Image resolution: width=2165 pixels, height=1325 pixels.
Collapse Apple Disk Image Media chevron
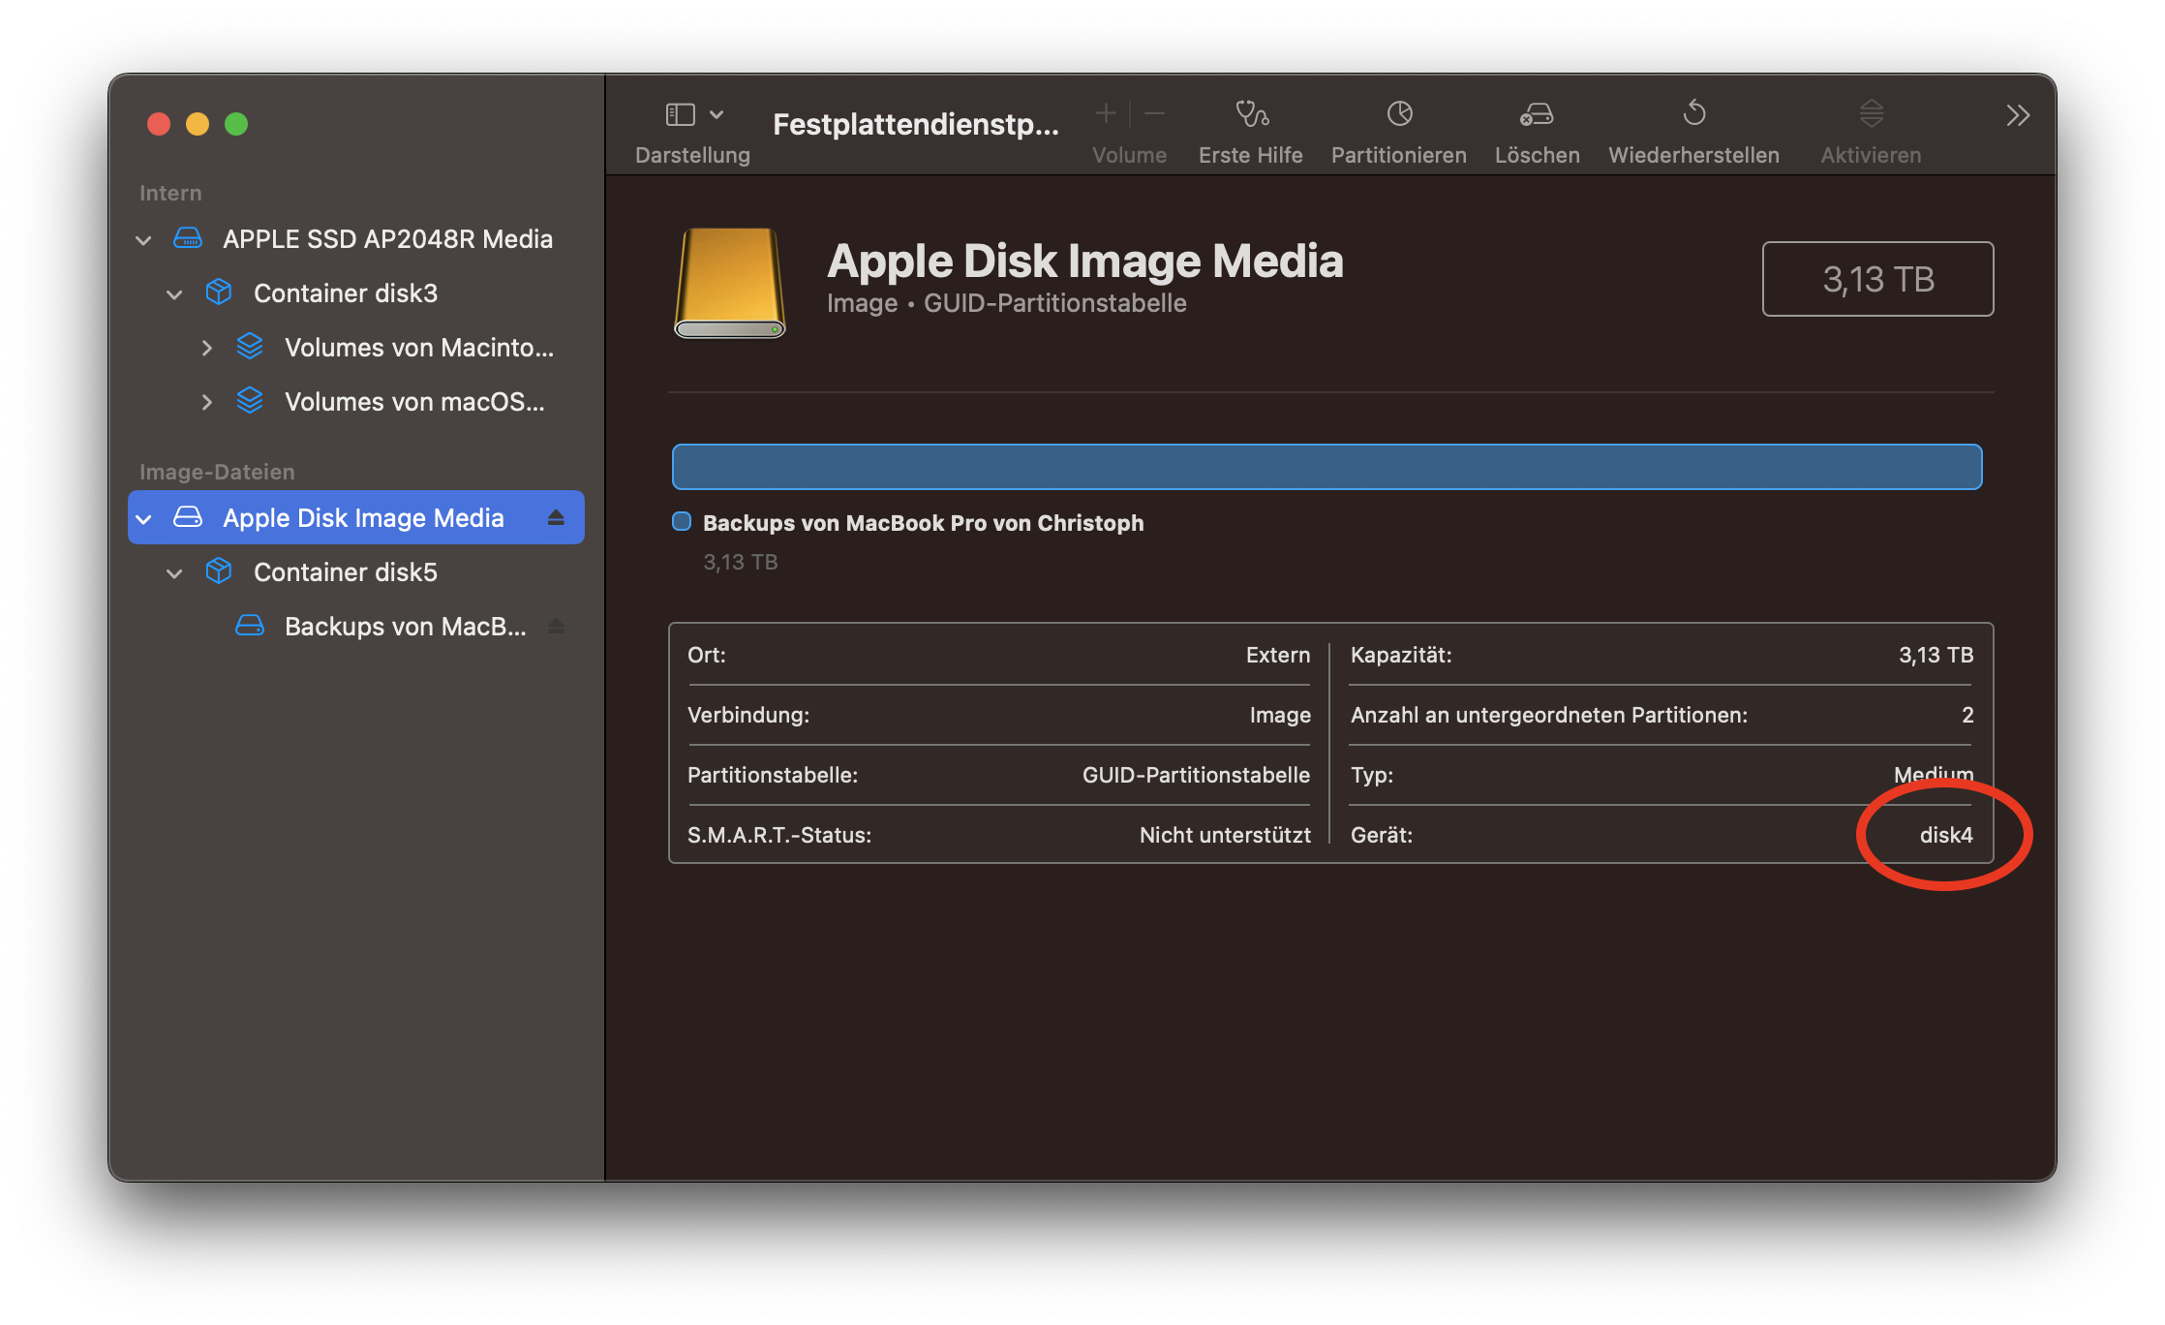[143, 518]
